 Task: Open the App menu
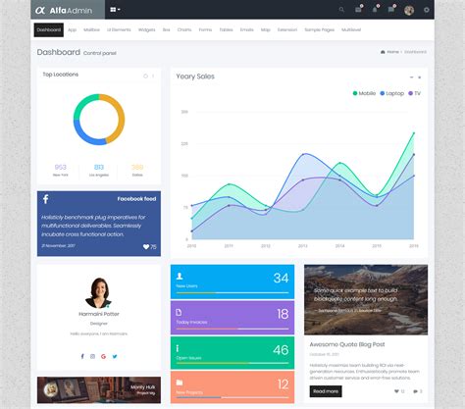[x=72, y=30]
